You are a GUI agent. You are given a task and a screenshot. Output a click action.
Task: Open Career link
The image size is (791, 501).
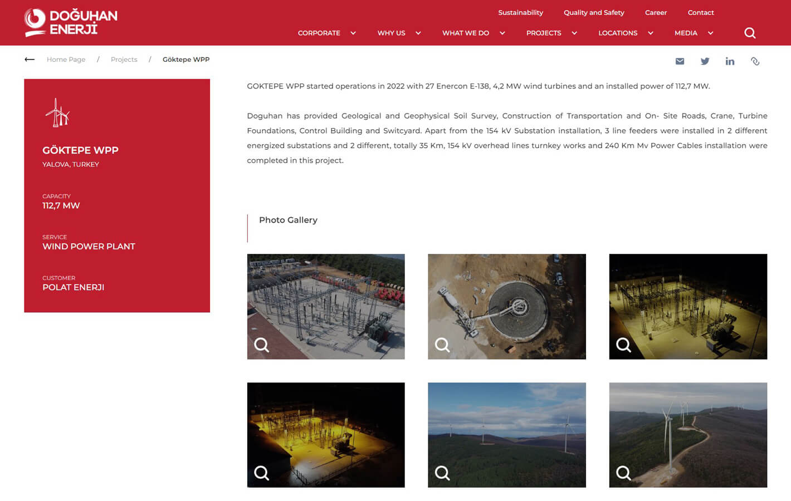[656, 12]
